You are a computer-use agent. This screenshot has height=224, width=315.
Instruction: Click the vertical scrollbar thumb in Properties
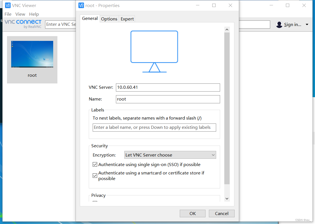click(x=227, y=108)
